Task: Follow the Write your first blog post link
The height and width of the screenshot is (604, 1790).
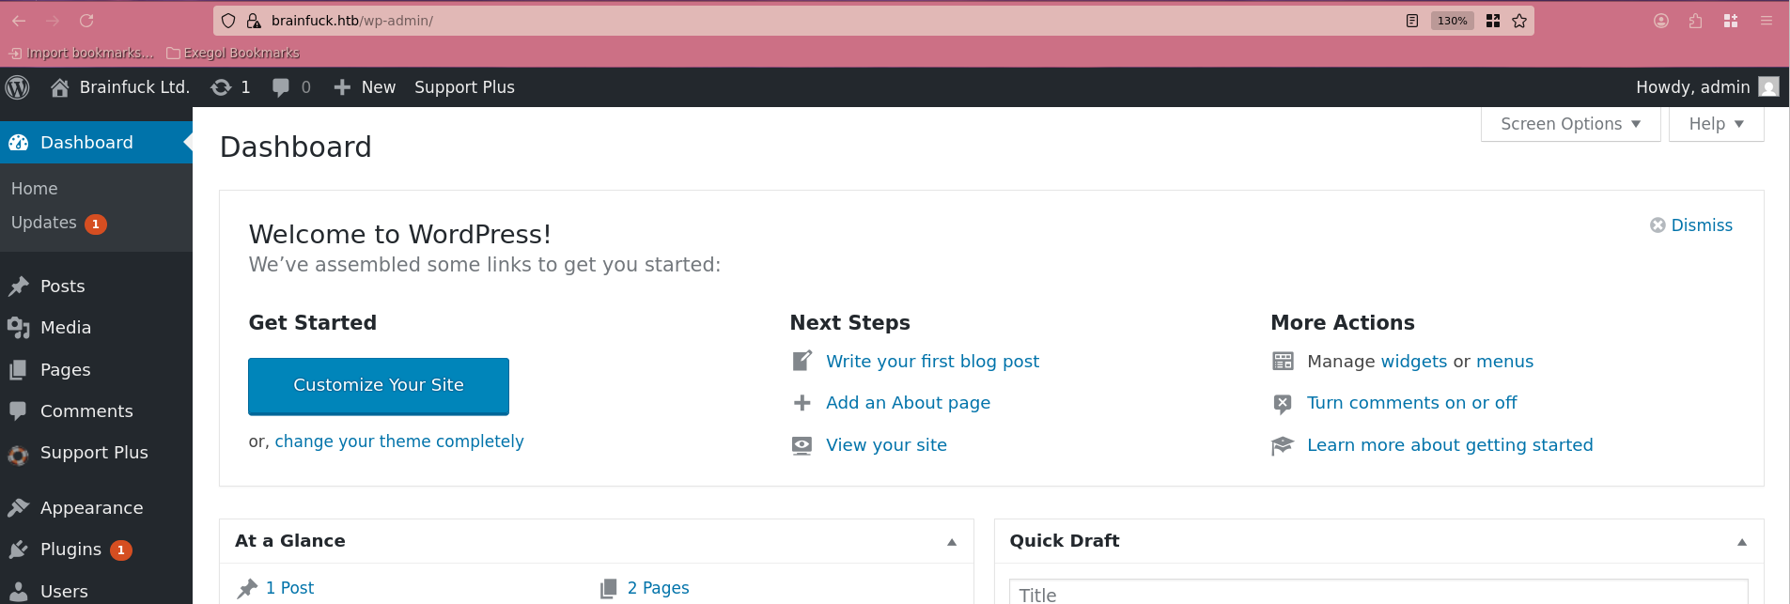Action: 932,362
